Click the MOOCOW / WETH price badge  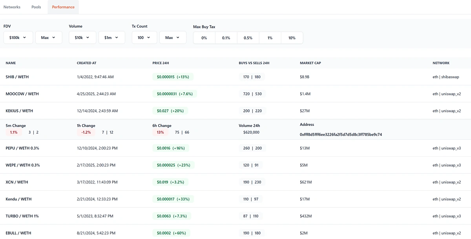click(x=172, y=94)
